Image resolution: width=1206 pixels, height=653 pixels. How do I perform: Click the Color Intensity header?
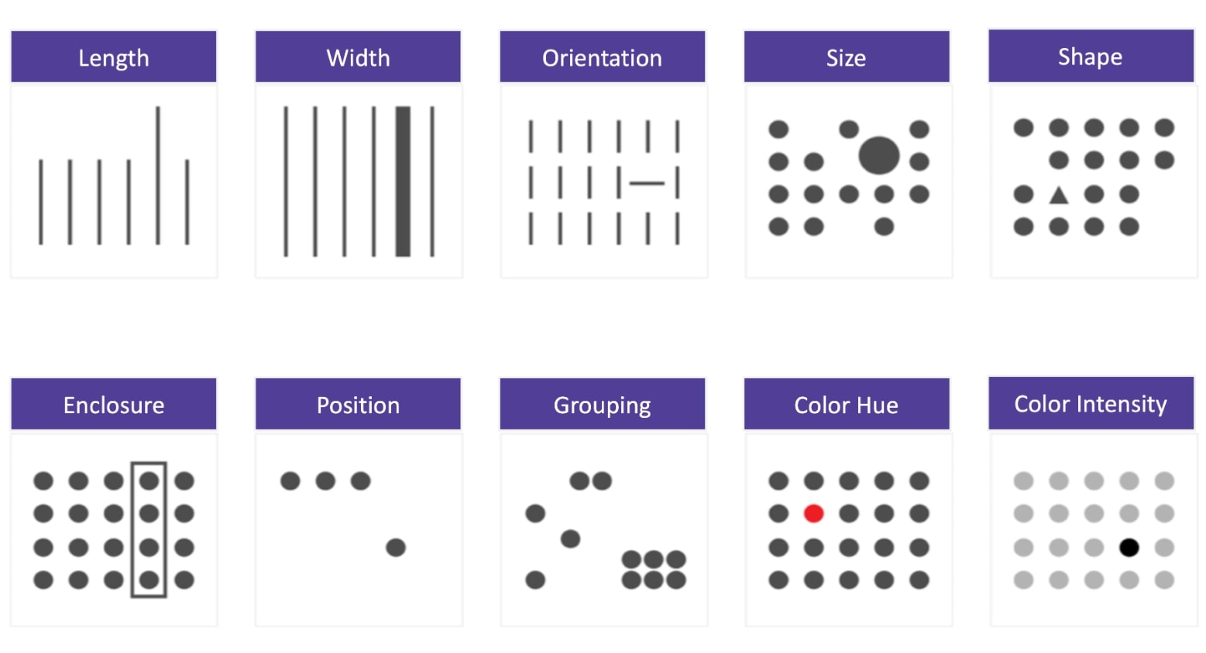1091,403
